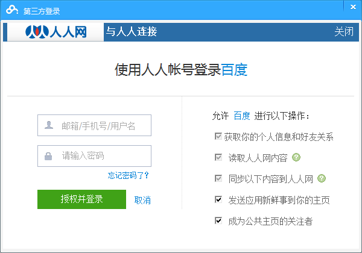
Task: Click the lock icon in password field
Action: [48, 156]
